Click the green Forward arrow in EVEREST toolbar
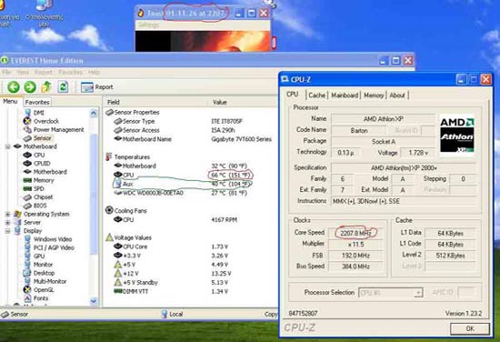The image size is (500, 342). click(30, 86)
